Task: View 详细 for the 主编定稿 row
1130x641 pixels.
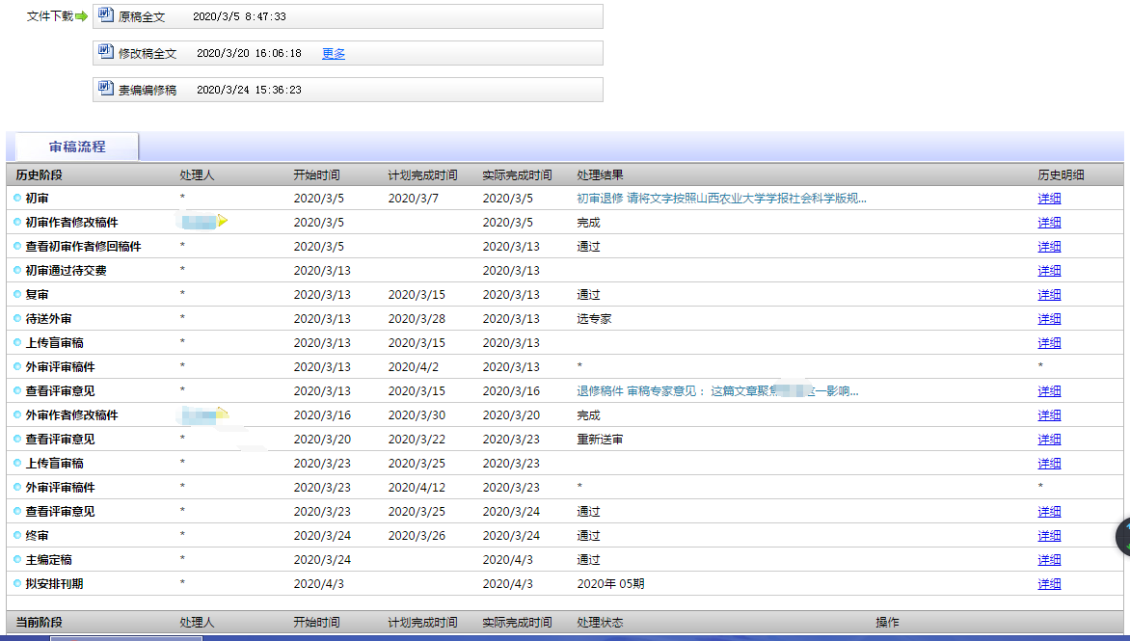Action: point(1049,560)
